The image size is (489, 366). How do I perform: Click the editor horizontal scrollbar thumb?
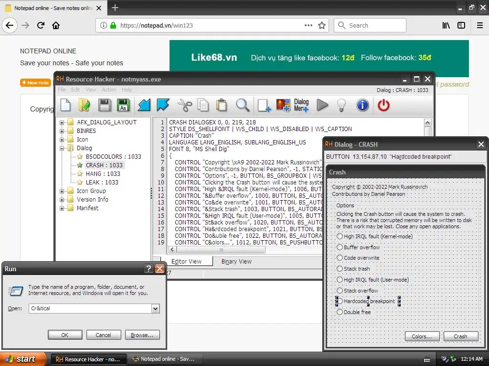[221, 250]
